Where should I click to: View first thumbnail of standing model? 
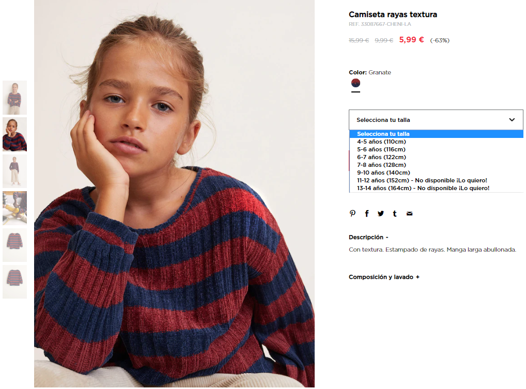15,98
